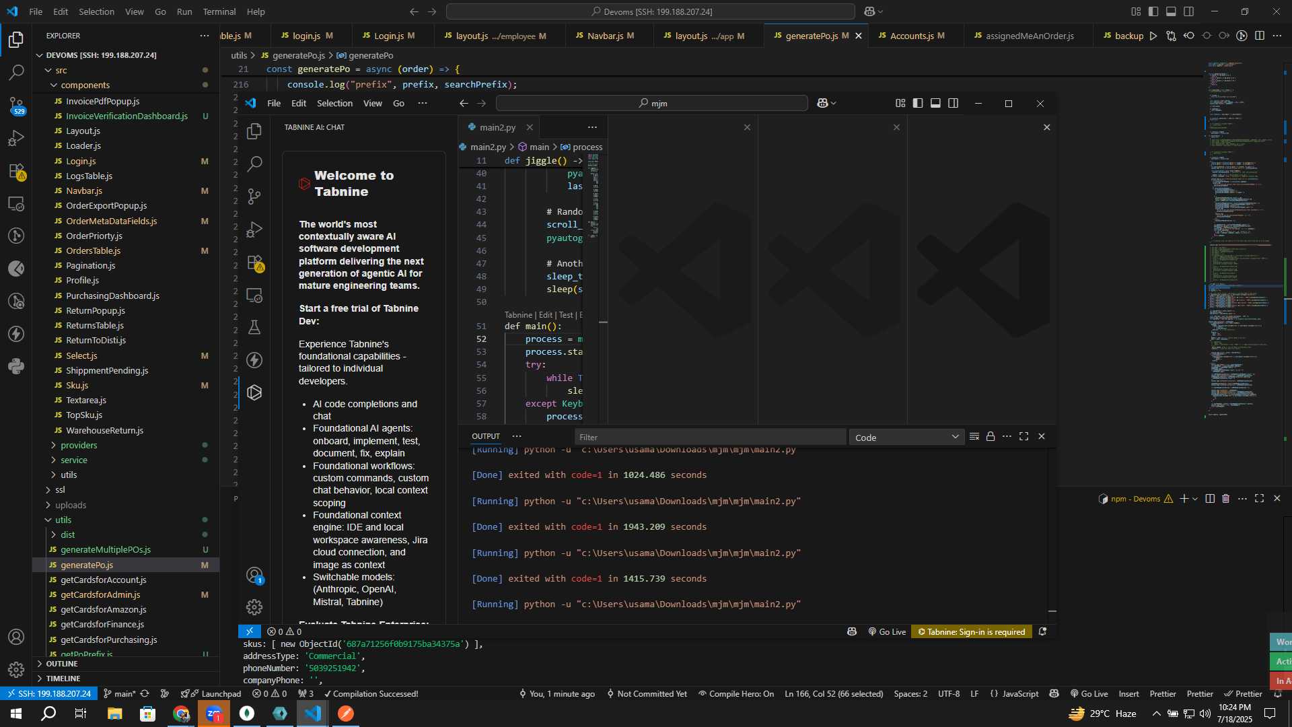Switch to the Accounts.js tab
The width and height of the screenshot is (1292, 727).
pos(917,36)
